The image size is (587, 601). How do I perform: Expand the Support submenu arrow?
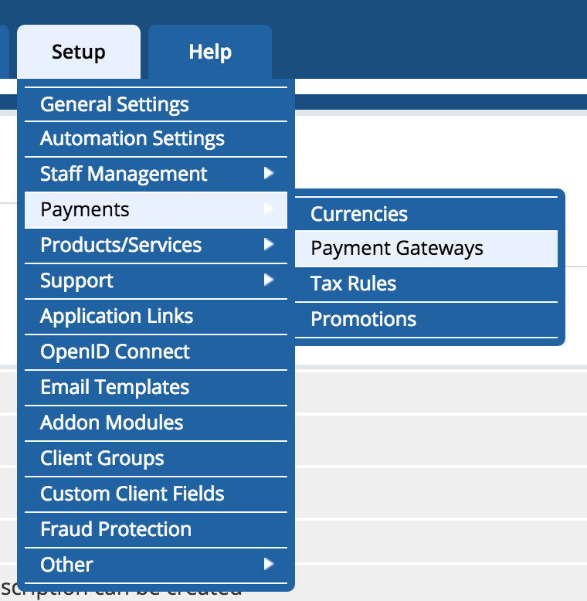(x=268, y=280)
